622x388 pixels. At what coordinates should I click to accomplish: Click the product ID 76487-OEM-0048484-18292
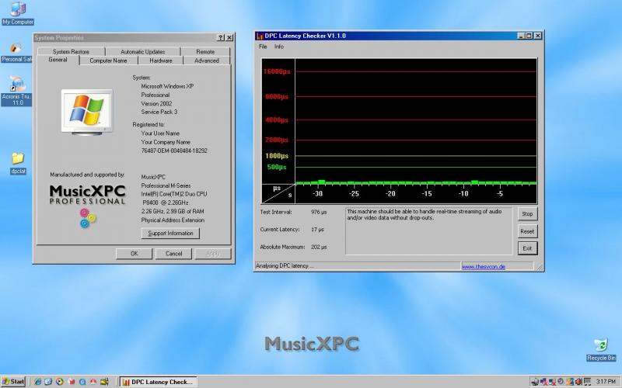174,151
